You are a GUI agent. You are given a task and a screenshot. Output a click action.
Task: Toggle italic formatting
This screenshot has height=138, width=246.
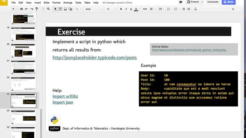pyautogui.click(x=126, y=9)
